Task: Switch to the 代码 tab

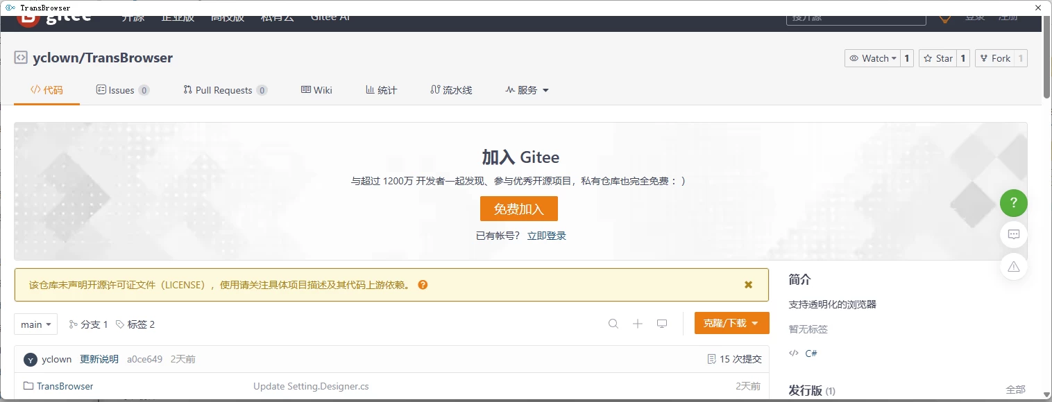Action: pos(46,90)
